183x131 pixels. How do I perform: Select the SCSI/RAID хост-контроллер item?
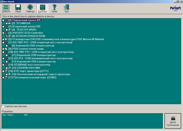click(x=29, y=65)
